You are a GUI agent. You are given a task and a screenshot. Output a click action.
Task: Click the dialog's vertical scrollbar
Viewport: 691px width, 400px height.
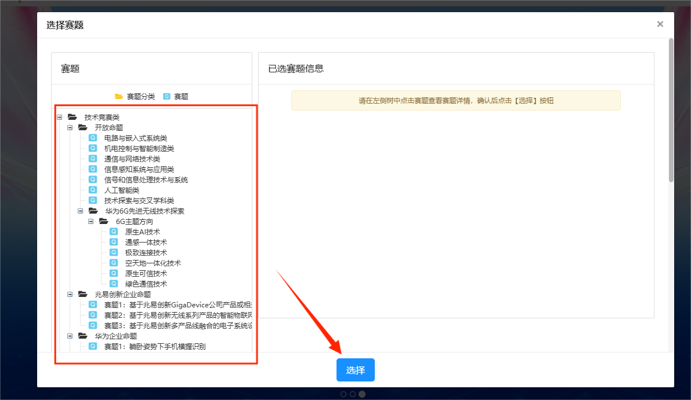pos(671,110)
